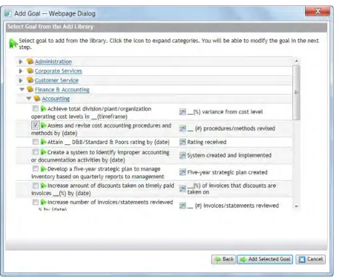
Task: Click text 'Create a system to identify improper accounting'
Action: point(109,152)
